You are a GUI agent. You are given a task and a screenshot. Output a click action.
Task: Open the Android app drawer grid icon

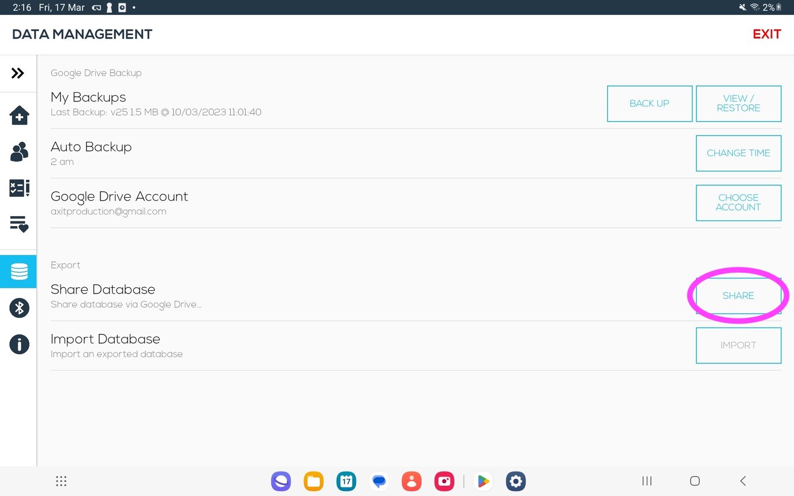coord(61,481)
